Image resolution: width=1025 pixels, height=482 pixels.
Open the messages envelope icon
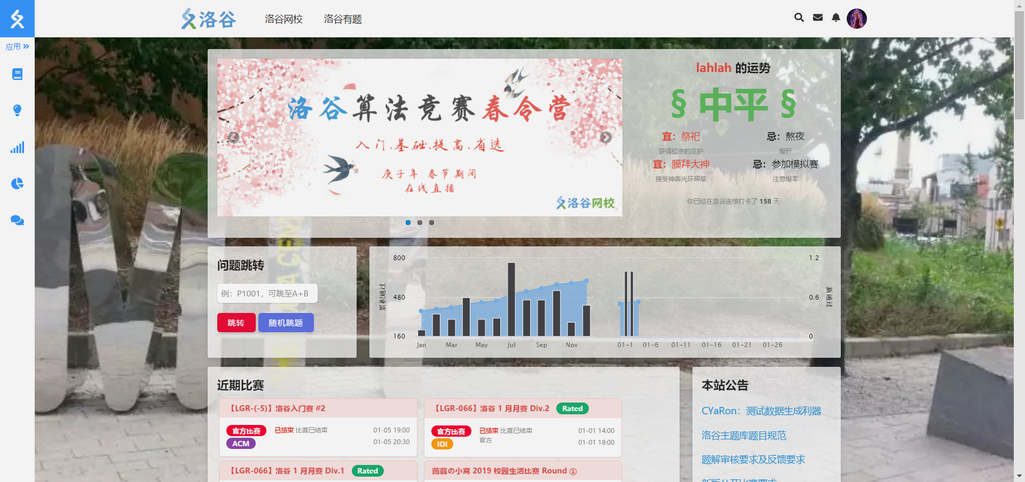(x=817, y=18)
